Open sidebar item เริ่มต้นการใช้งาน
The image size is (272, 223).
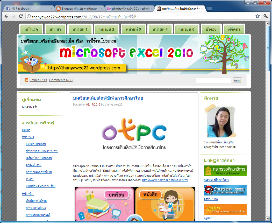[x=36, y=201]
